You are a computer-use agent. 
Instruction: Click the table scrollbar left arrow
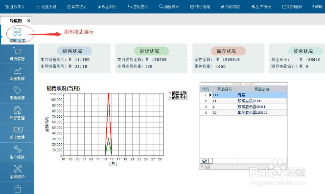point(202,166)
